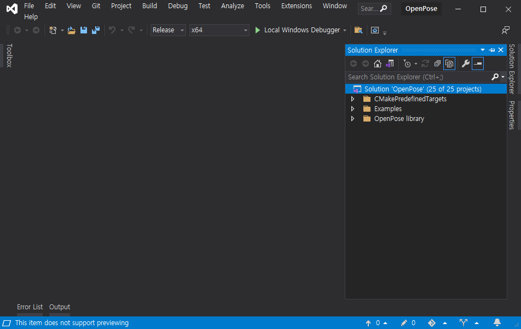Click the Find in Files folder icon
Viewport: 521px width, 329px height.
358,30
